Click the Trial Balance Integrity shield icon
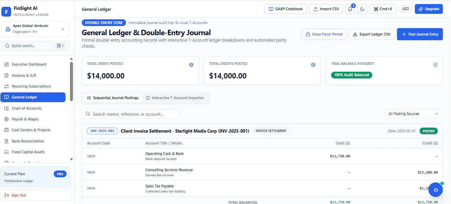451x204 pixels. coord(435,65)
